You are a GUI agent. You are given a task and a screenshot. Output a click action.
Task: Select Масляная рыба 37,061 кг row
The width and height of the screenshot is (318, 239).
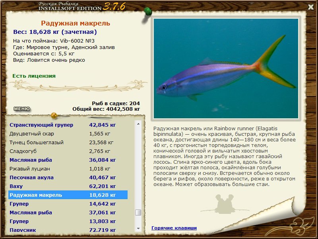68,212
